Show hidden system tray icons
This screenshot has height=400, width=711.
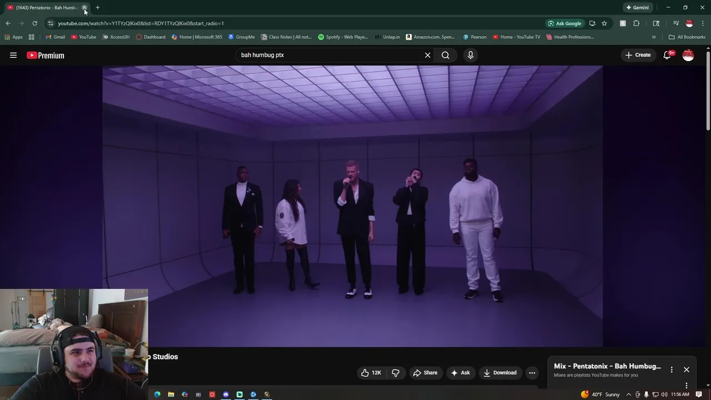pyautogui.click(x=629, y=394)
